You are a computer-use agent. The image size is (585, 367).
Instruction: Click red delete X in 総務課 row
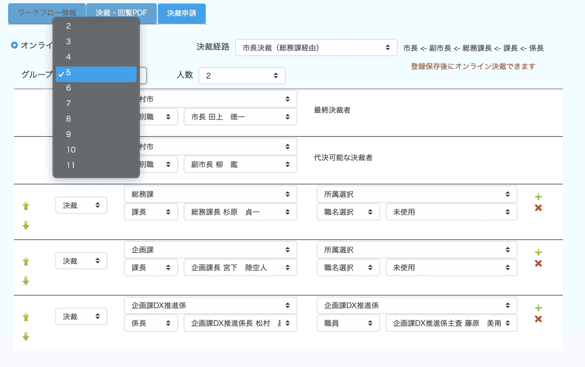(x=538, y=208)
